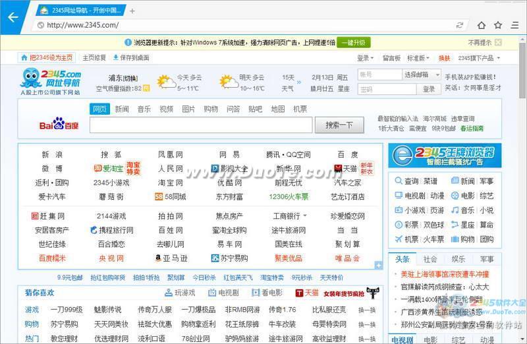Click 把2345设为主页 link
This screenshot has height=344, width=527.
(47, 58)
